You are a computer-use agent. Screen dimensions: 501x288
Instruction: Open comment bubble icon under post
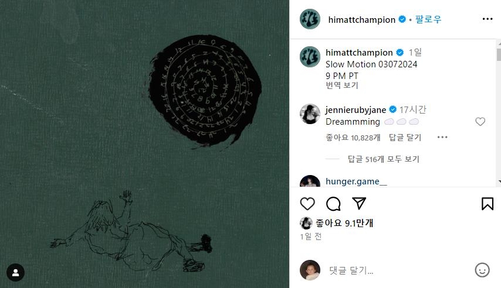pyautogui.click(x=333, y=204)
